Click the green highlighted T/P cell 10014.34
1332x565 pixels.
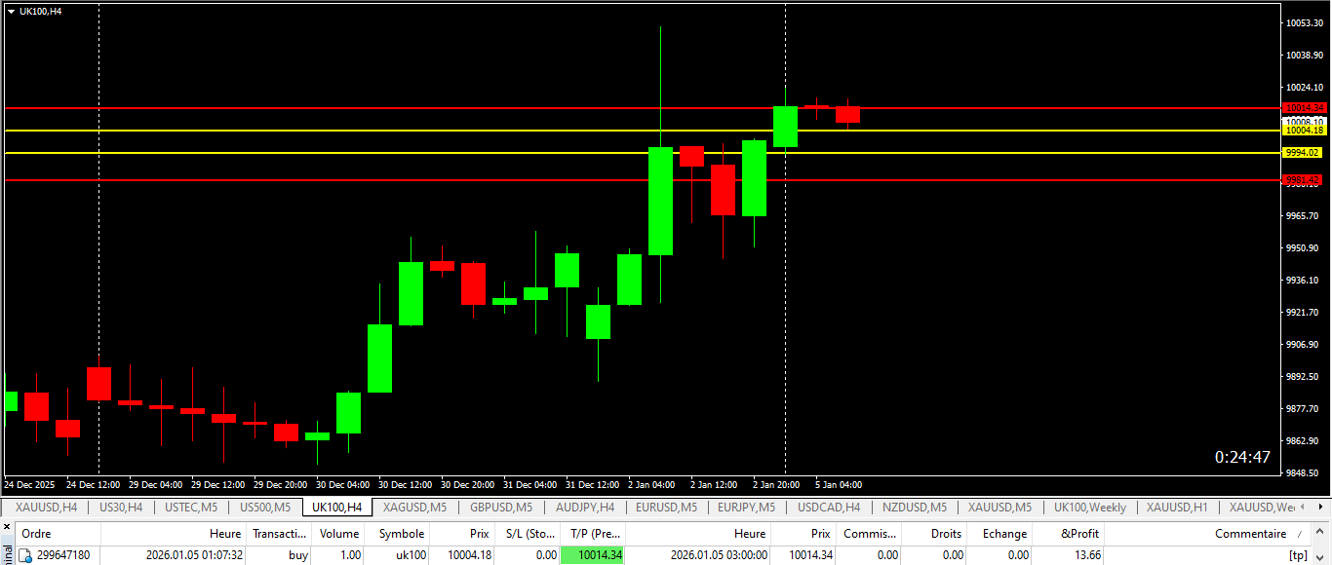click(x=593, y=555)
